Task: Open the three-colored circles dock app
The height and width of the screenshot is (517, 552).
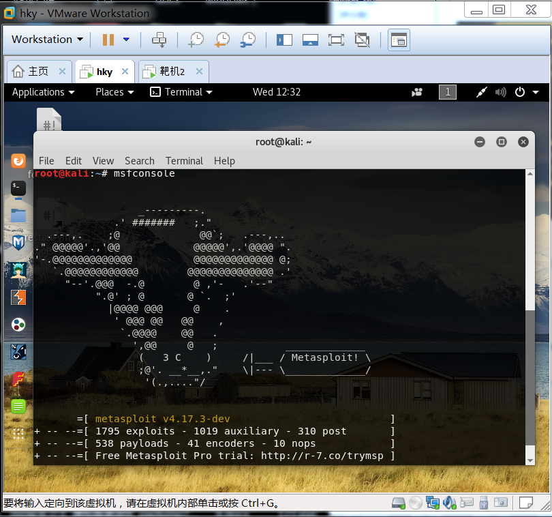Action: click(x=18, y=325)
